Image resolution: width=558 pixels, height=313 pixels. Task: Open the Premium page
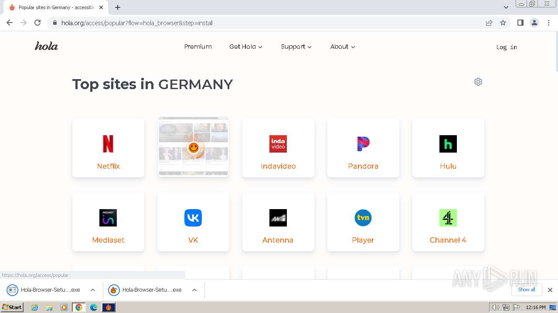pyautogui.click(x=198, y=47)
